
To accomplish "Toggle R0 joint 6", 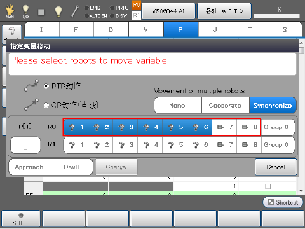I will tap(200, 127).
